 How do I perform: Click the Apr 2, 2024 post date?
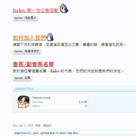point(26,125)
